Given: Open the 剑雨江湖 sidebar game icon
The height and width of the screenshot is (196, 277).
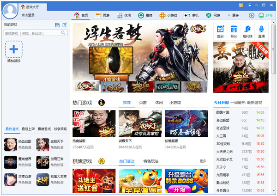Looking at the screenshot, I should [43, 162].
